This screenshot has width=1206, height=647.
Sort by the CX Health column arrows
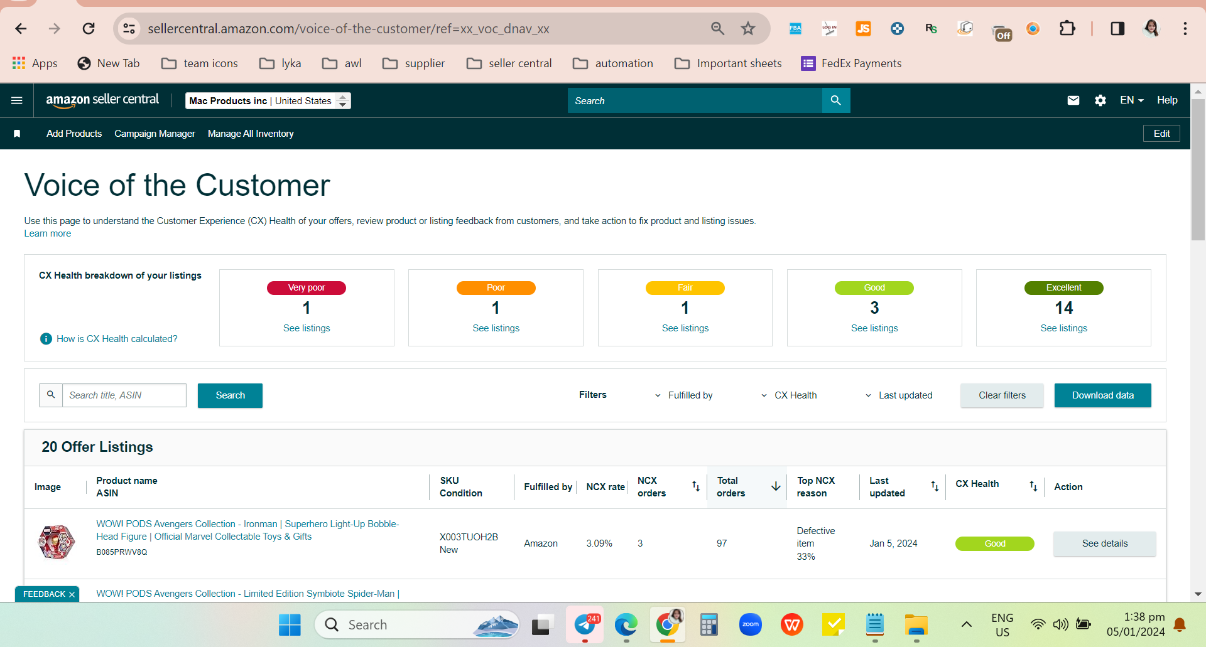pyautogui.click(x=1033, y=486)
